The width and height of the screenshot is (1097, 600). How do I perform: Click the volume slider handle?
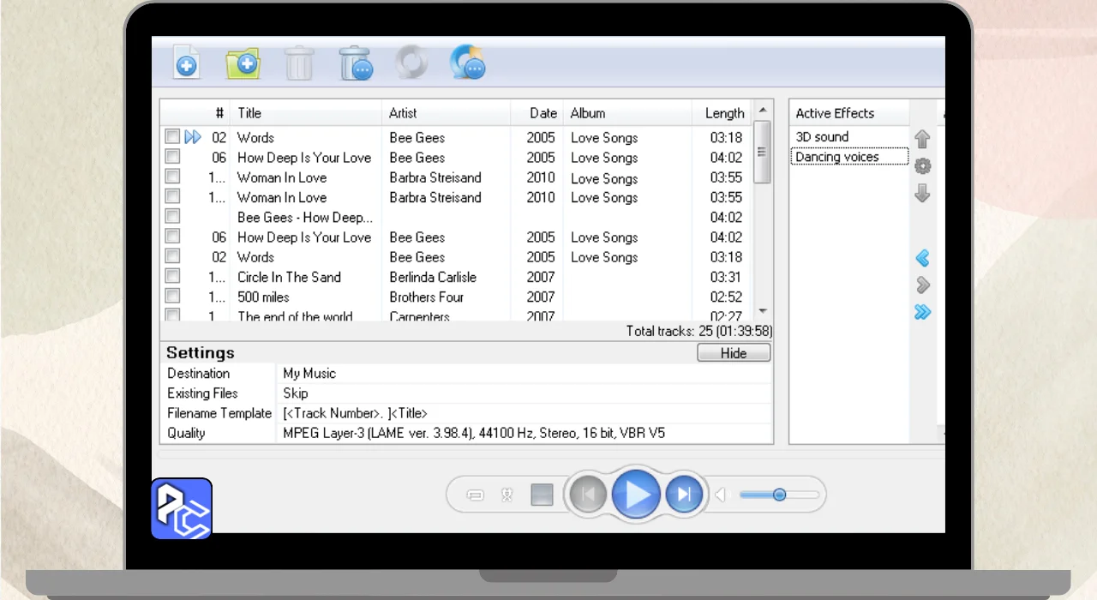tap(779, 495)
